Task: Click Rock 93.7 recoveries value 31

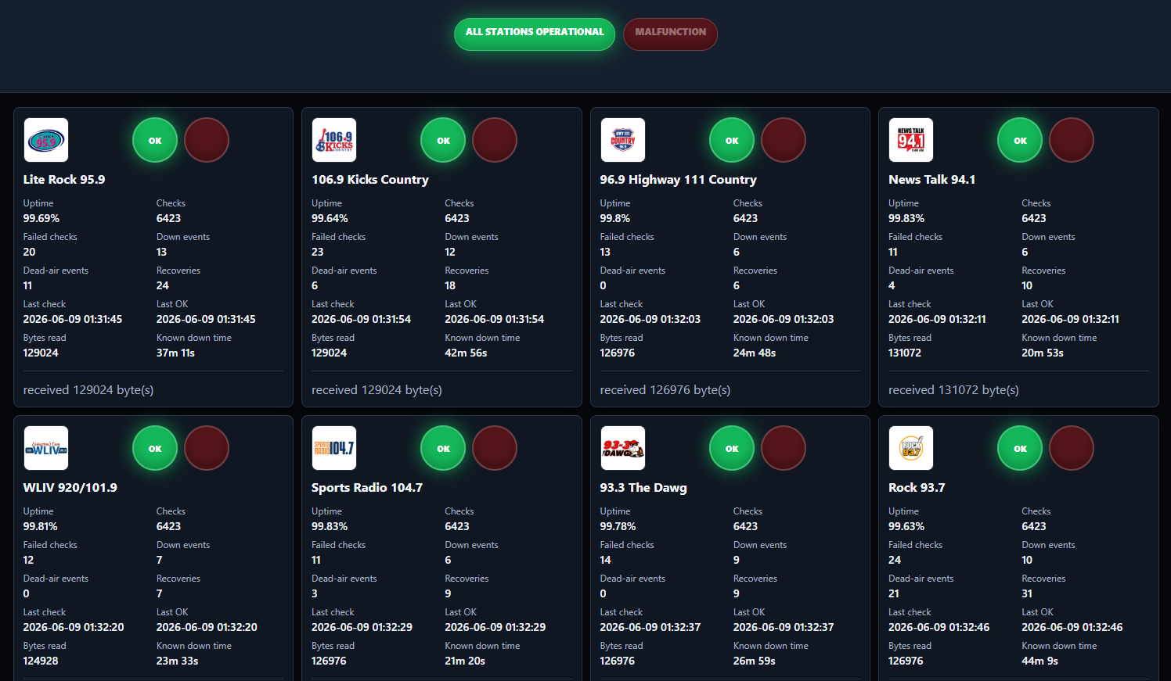Action: 1027,593
